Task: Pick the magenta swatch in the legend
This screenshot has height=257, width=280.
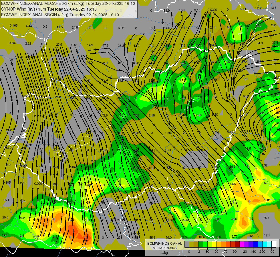Action: (242, 244)
